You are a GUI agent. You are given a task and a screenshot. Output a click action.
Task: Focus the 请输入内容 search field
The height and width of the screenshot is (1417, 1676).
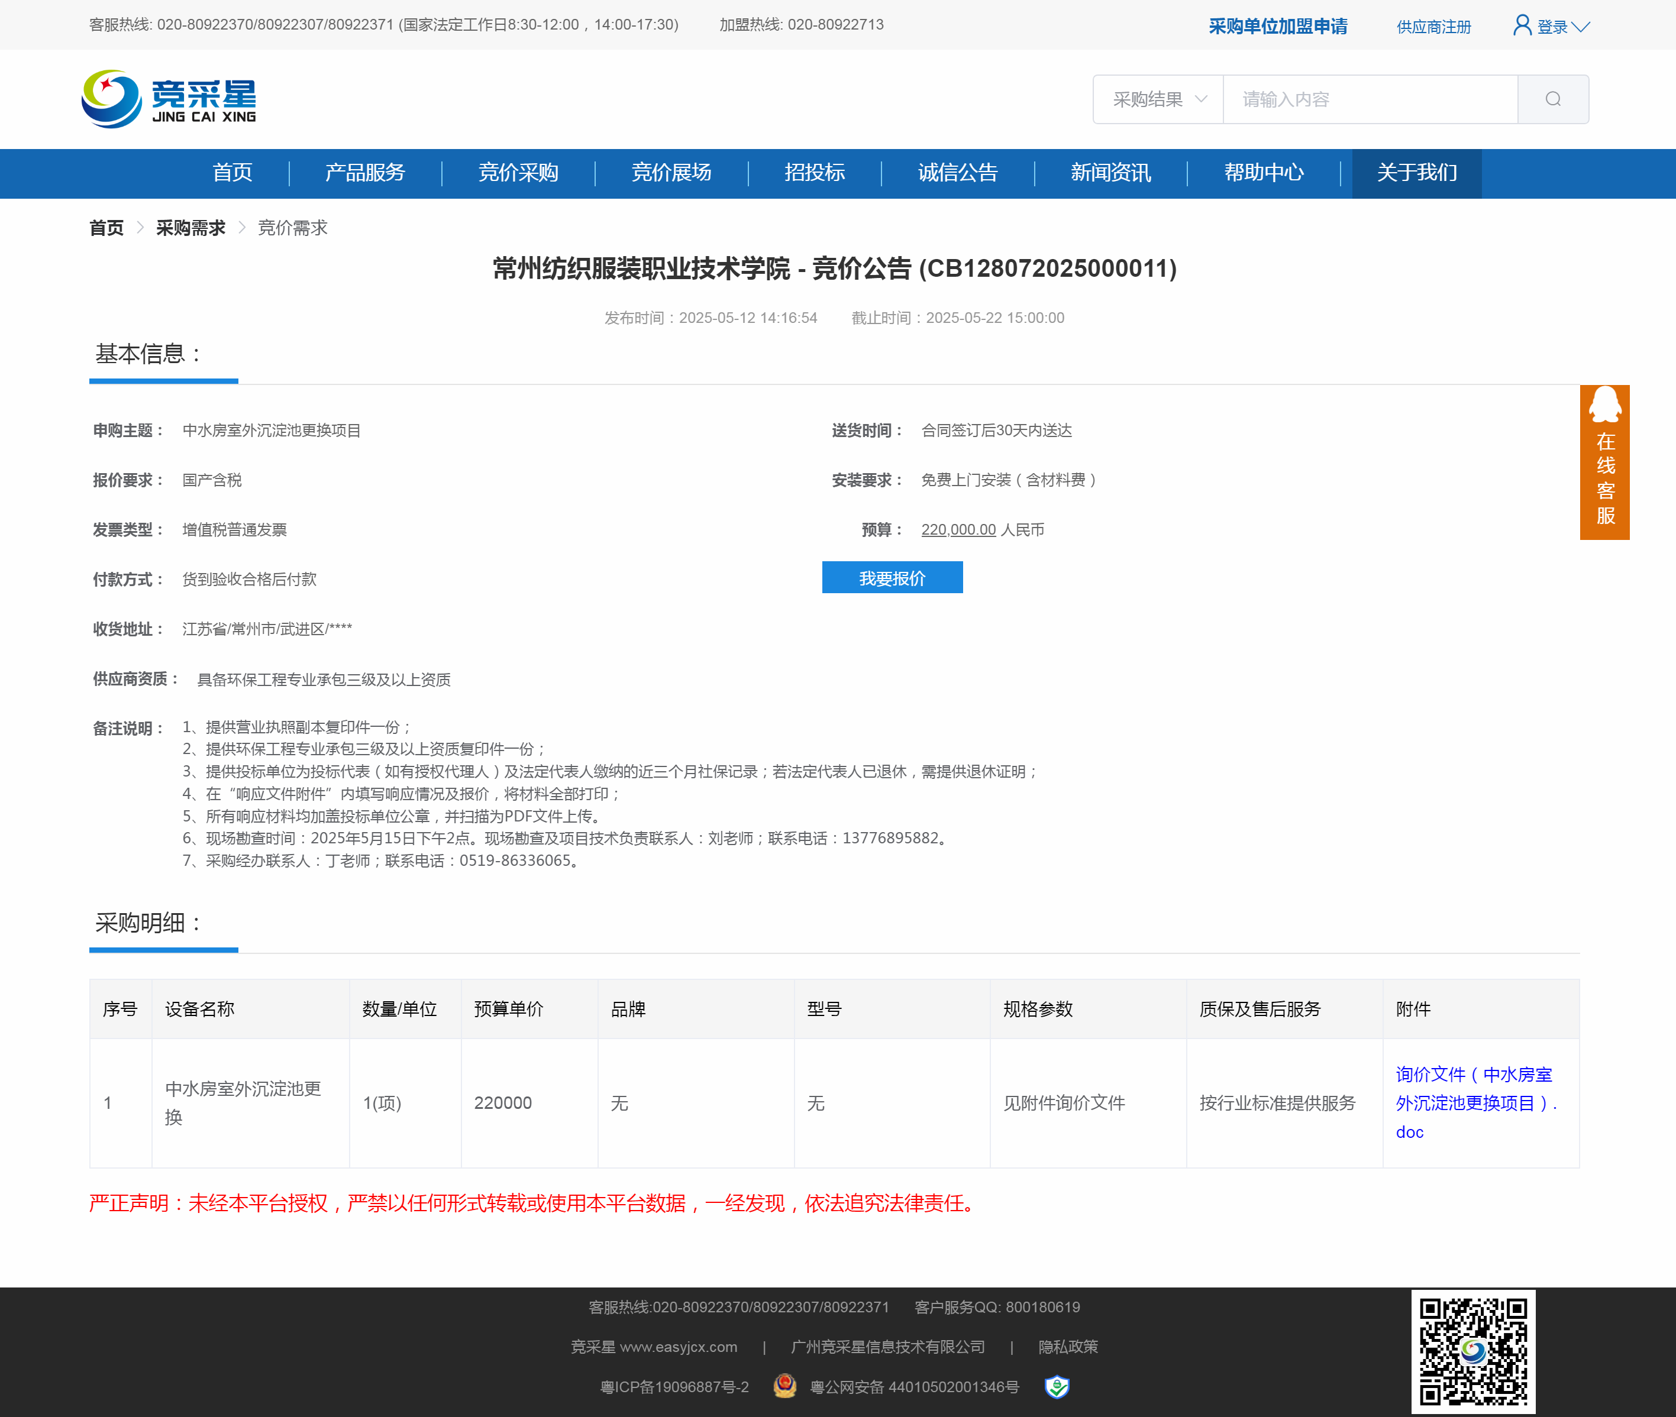(1369, 99)
